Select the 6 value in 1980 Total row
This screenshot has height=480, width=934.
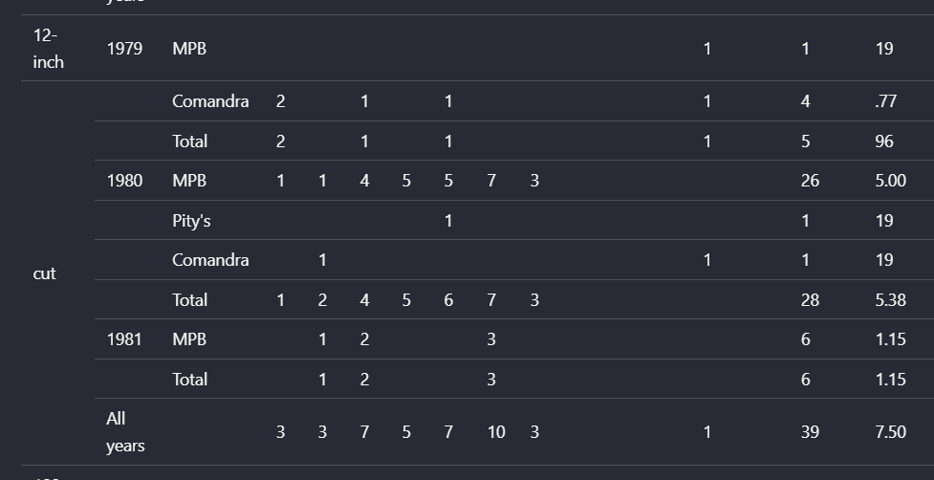tap(448, 300)
